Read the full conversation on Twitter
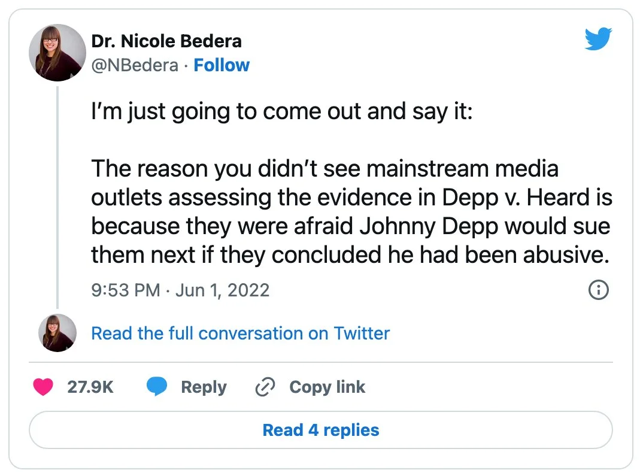 tap(240, 333)
